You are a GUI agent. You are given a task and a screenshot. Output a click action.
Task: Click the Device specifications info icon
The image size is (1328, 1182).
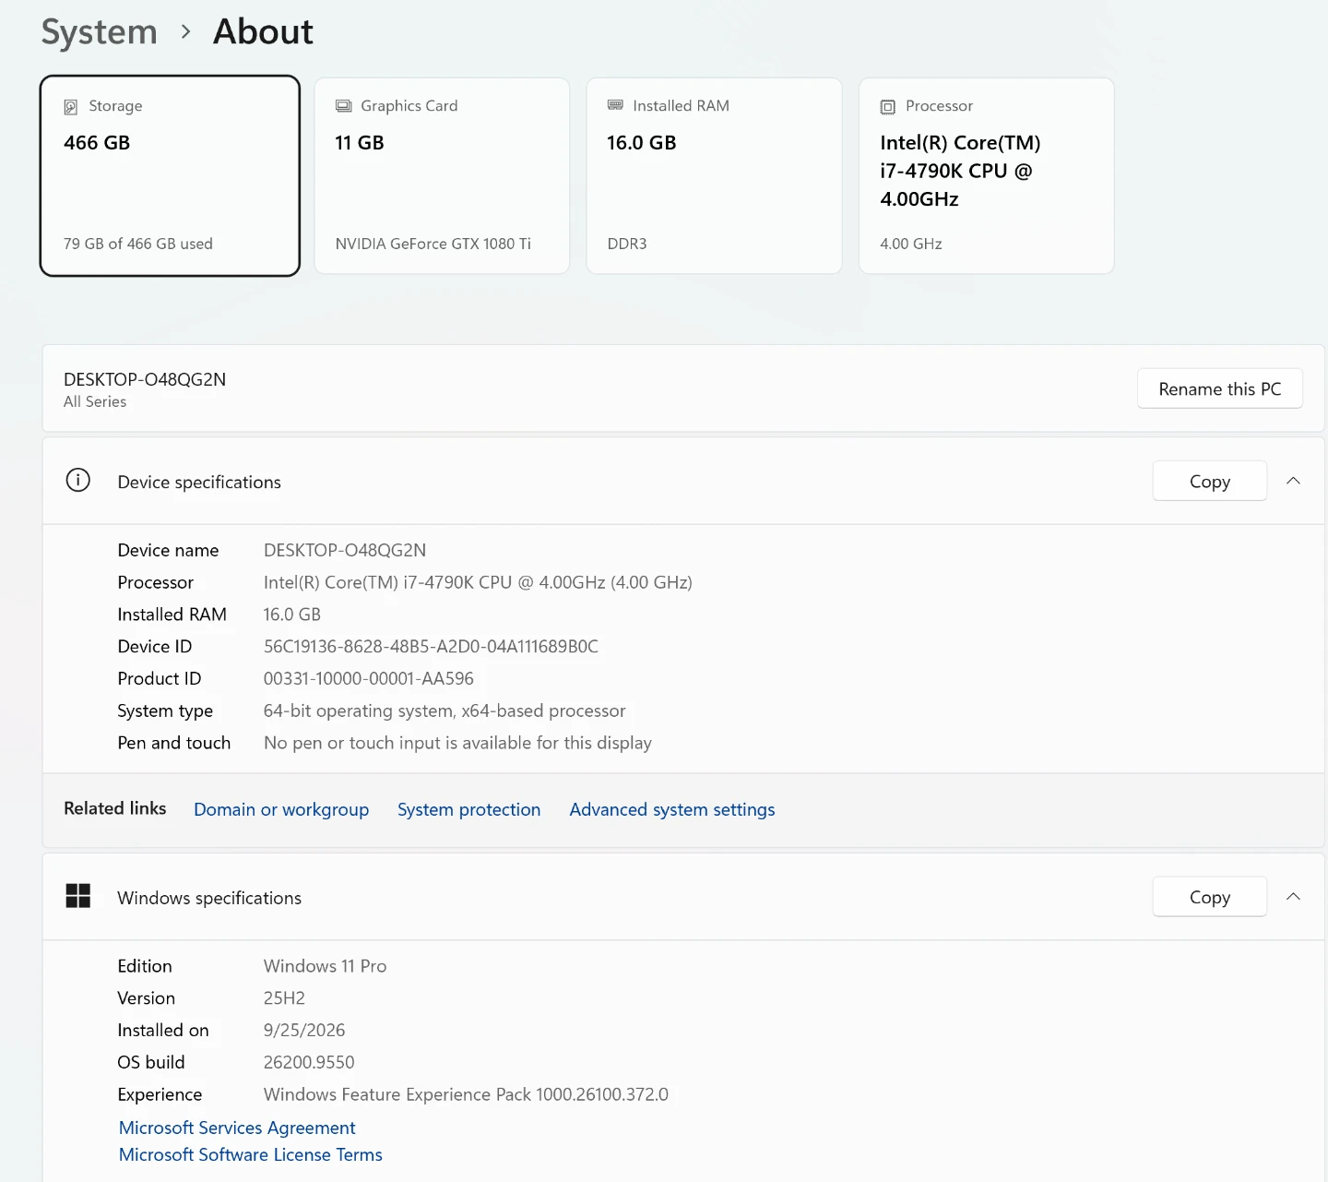click(x=78, y=481)
